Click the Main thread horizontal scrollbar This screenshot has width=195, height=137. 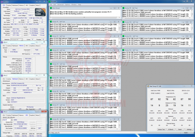click(x=84, y=17)
